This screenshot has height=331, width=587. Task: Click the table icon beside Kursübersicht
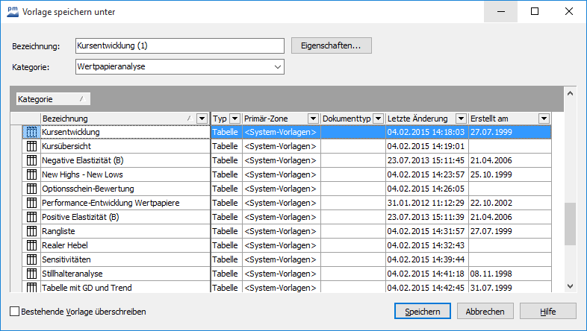click(x=31, y=146)
